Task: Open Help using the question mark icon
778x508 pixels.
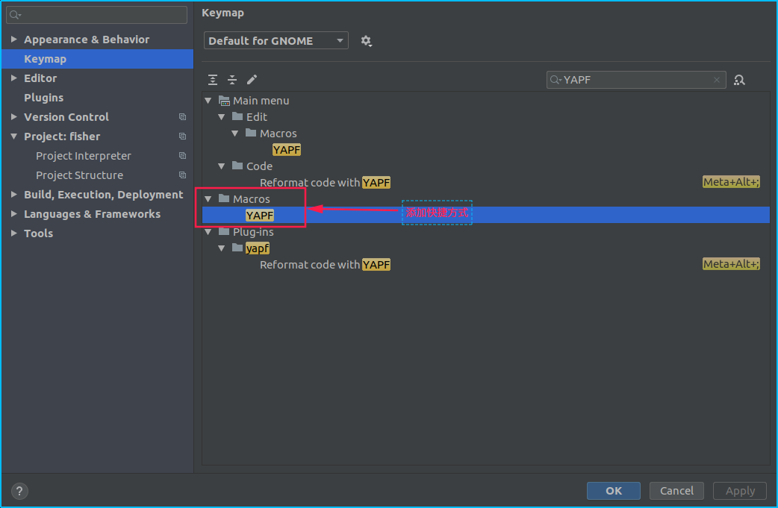Action: coord(19,491)
